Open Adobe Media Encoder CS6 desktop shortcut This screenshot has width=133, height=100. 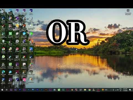24,42
